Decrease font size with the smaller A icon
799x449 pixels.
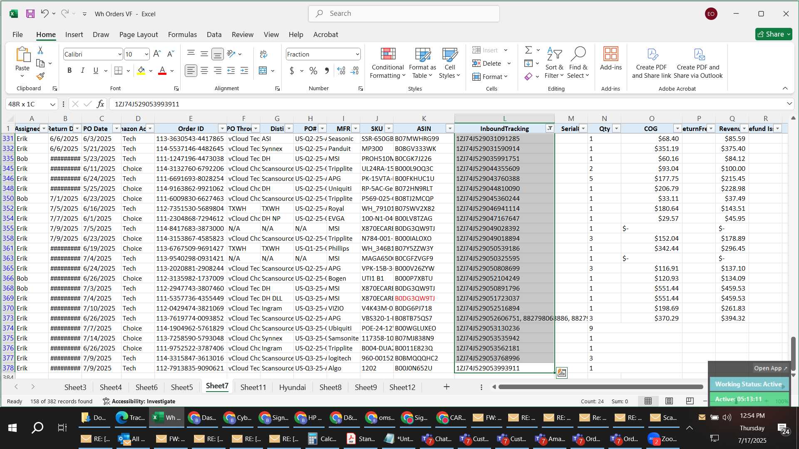(x=171, y=54)
